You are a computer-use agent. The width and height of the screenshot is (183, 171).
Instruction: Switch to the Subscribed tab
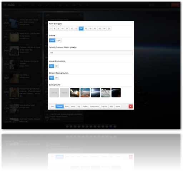point(94,106)
